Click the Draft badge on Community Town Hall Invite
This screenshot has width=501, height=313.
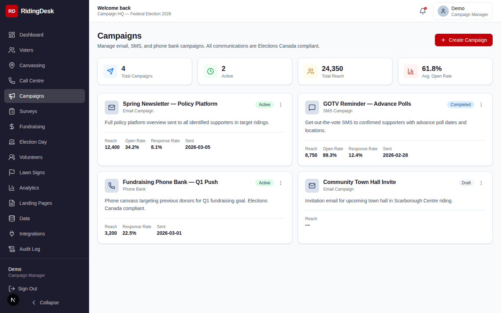[466, 183]
